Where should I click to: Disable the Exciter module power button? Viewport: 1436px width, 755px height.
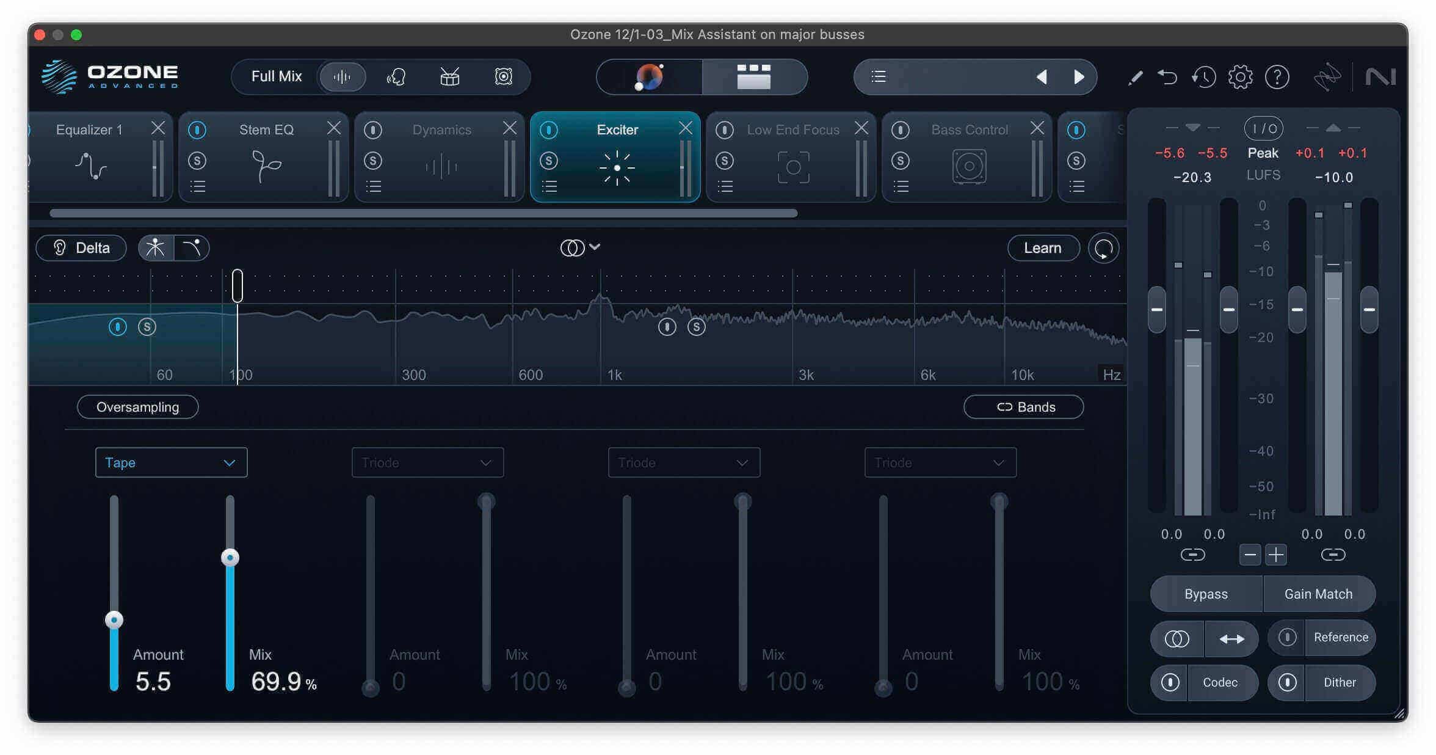point(549,129)
